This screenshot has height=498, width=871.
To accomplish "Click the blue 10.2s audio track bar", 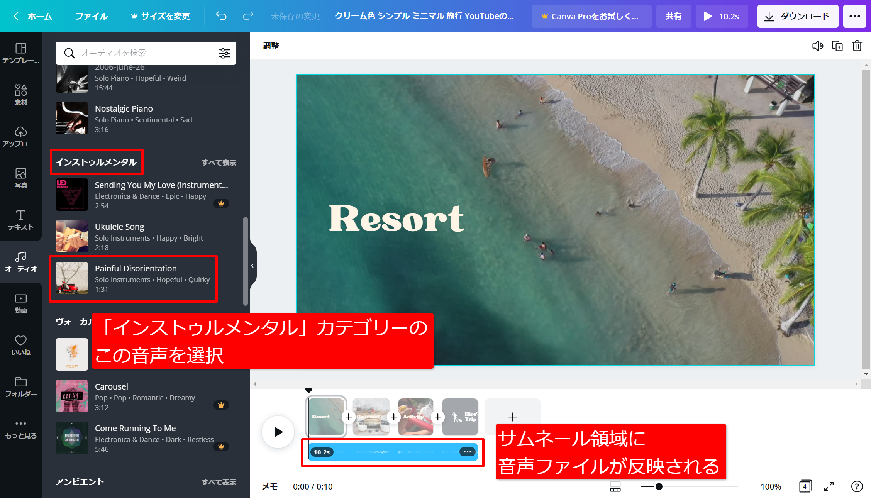I will 393,452.
